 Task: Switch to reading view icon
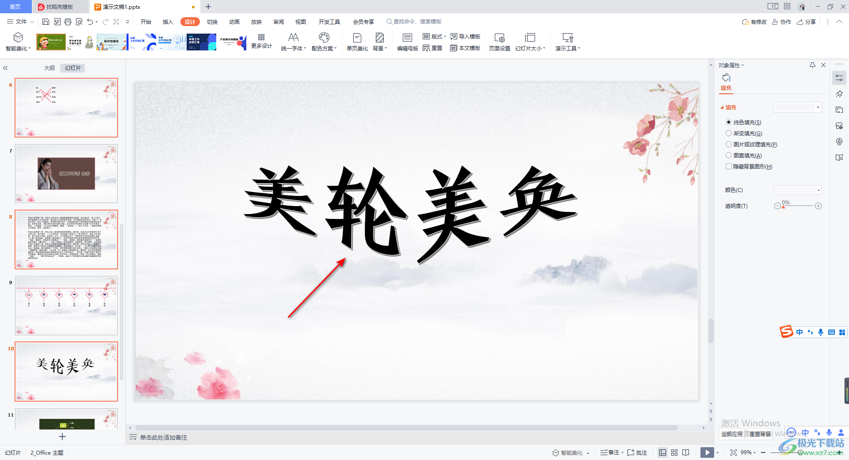[686, 452]
